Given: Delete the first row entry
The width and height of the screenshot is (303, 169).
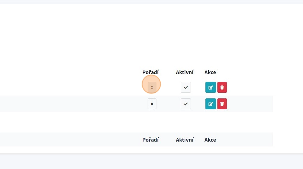Looking at the screenshot, I should coord(222,87).
